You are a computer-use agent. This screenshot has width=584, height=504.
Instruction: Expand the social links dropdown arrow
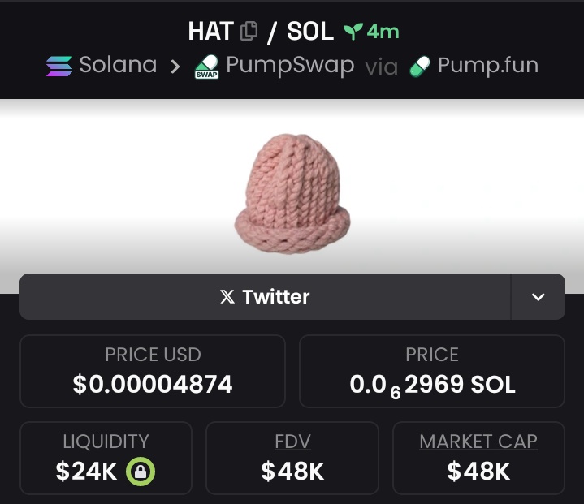pyautogui.click(x=538, y=297)
